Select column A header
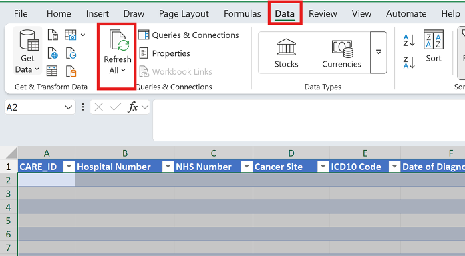This screenshot has height=256, width=465. [x=47, y=153]
